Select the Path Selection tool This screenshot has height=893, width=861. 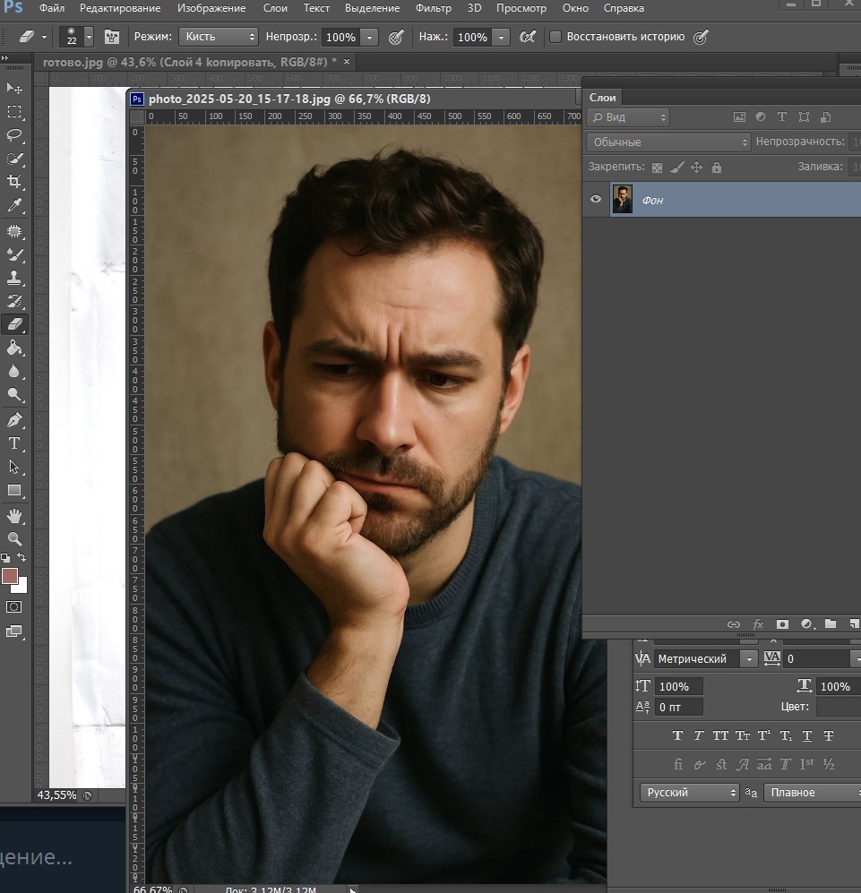14,467
